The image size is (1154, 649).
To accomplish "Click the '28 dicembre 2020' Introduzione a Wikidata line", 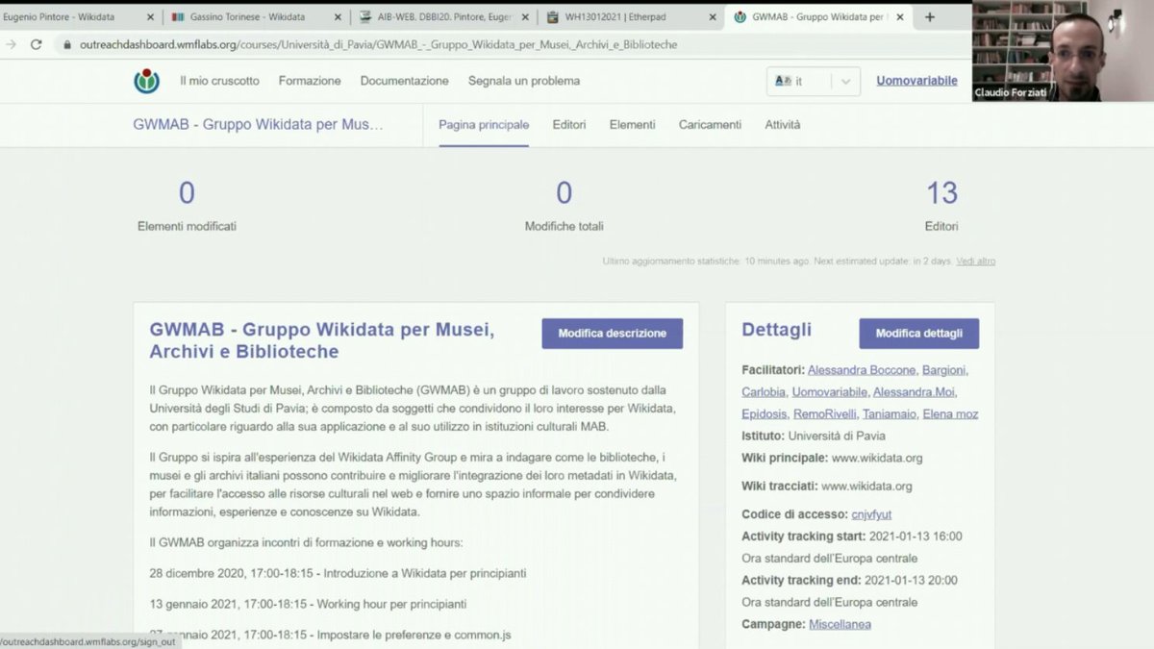I will (x=338, y=574).
